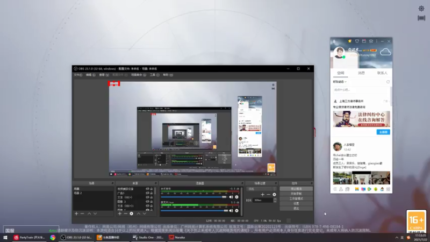This screenshot has height=242, width=430.
Task: Toggle visibility of 广告3 source
Action: pos(147,193)
